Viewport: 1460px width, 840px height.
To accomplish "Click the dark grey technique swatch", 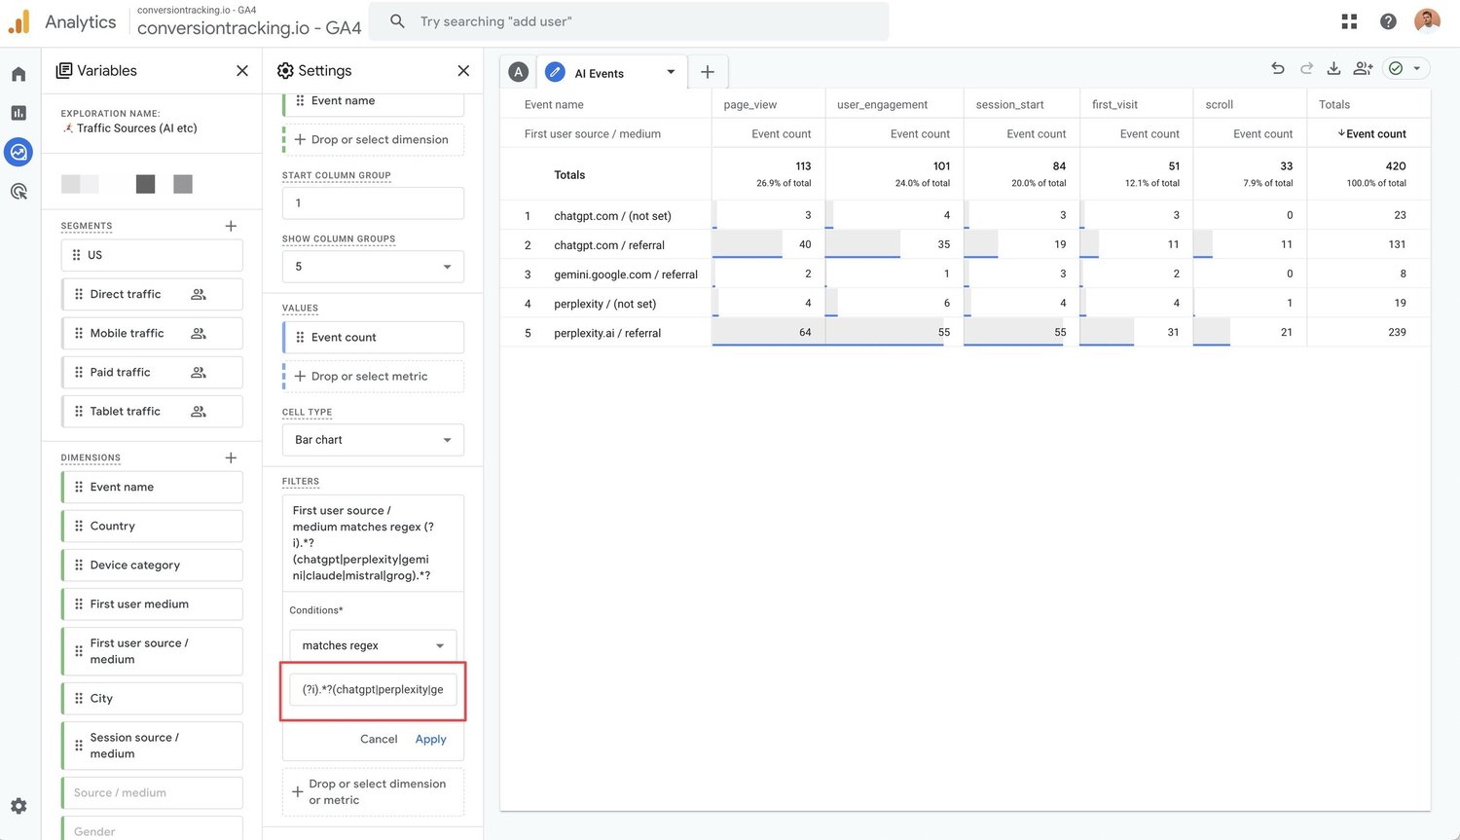I will [x=145, y=184].
